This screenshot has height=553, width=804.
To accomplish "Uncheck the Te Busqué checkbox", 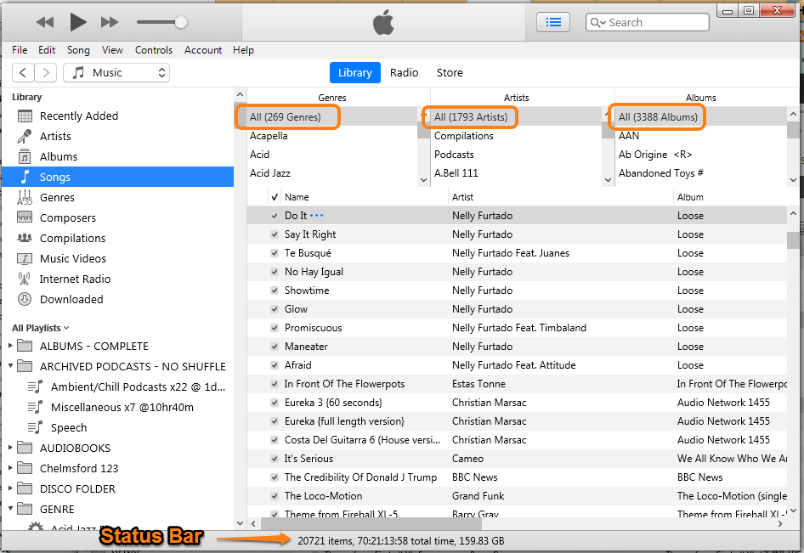I will point(275,253).
